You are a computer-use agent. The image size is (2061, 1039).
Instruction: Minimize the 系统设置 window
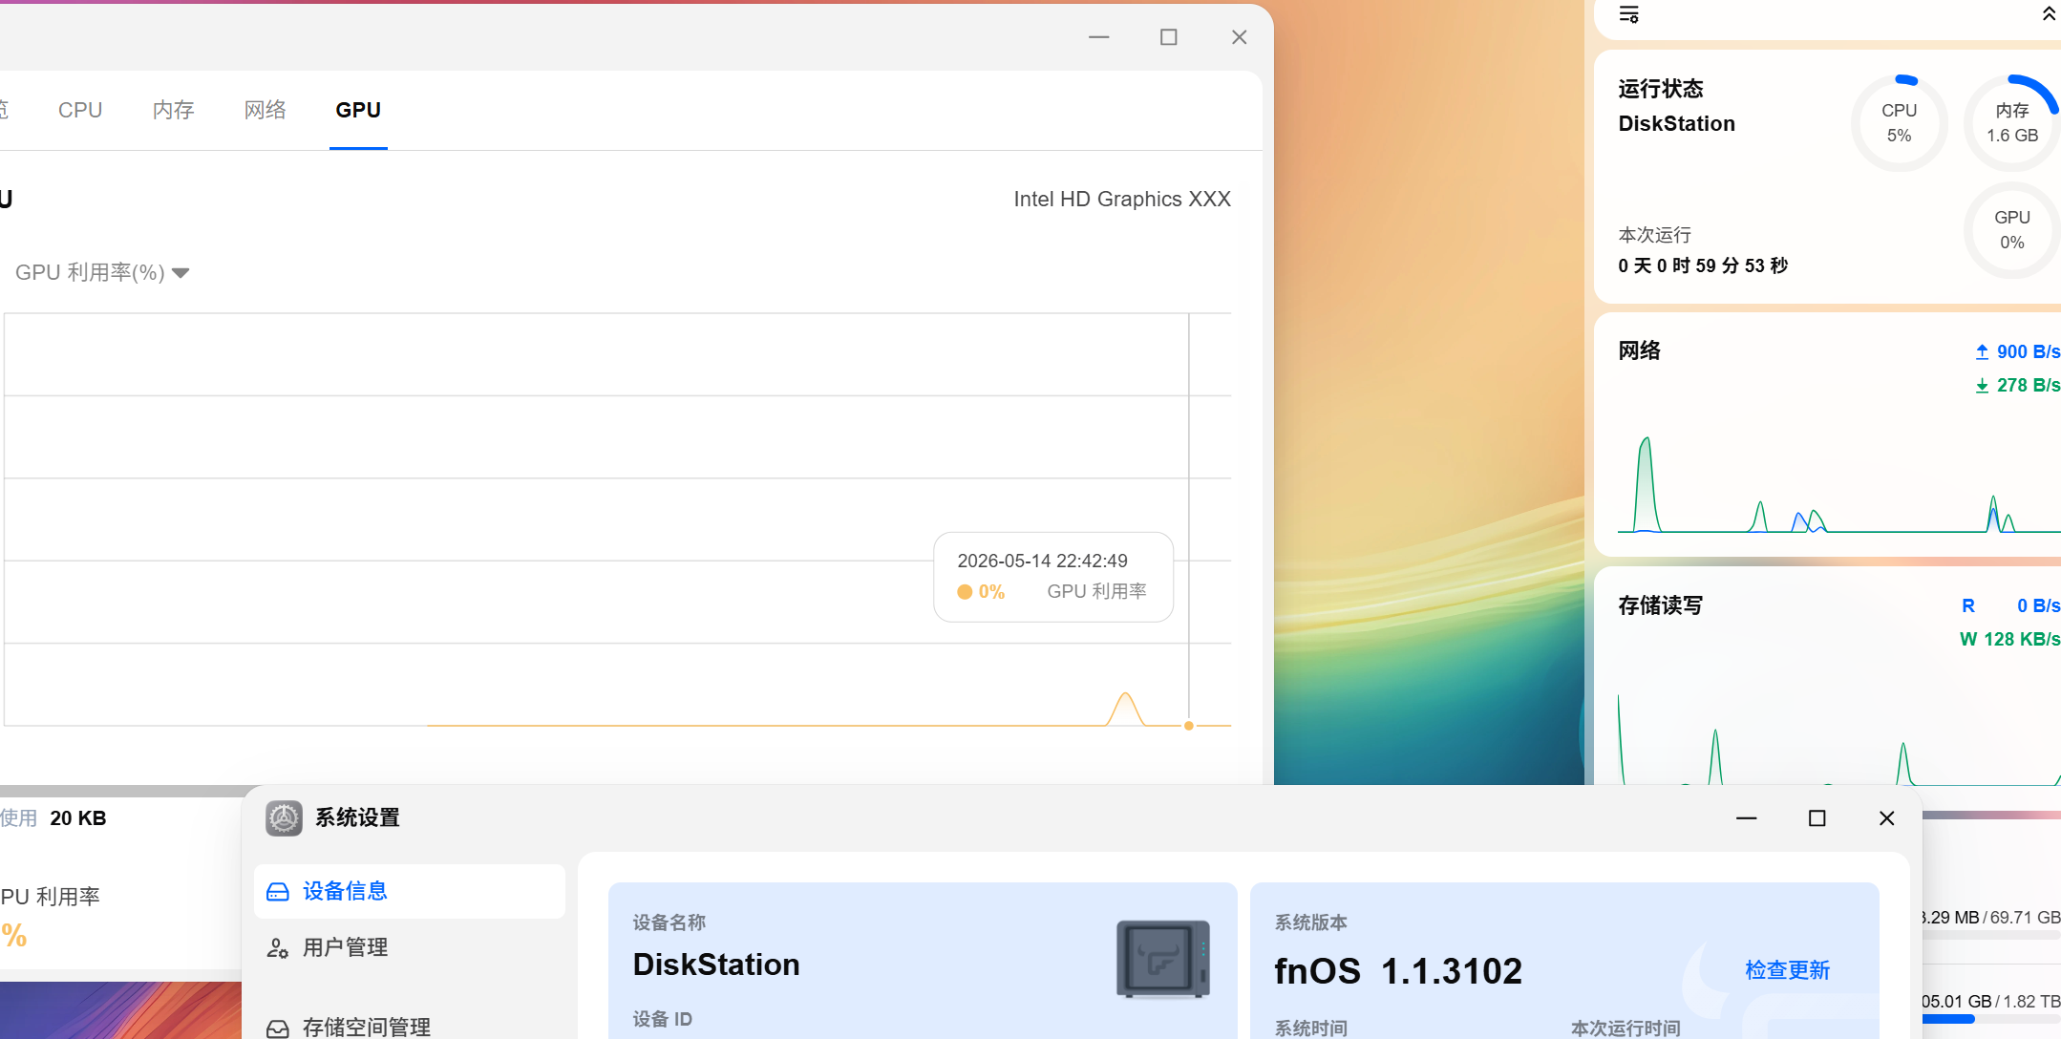click(1747, 818)
